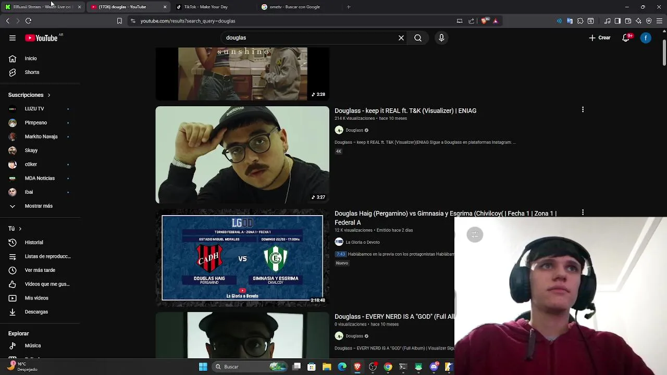
Task: Go to YouTube home via logo
Action: (41, 38)
